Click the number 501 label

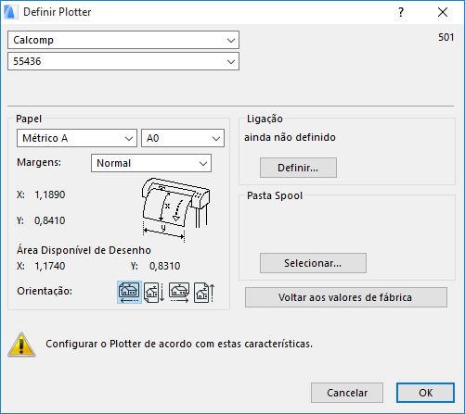pyautogui.click(x=446, y=37)
